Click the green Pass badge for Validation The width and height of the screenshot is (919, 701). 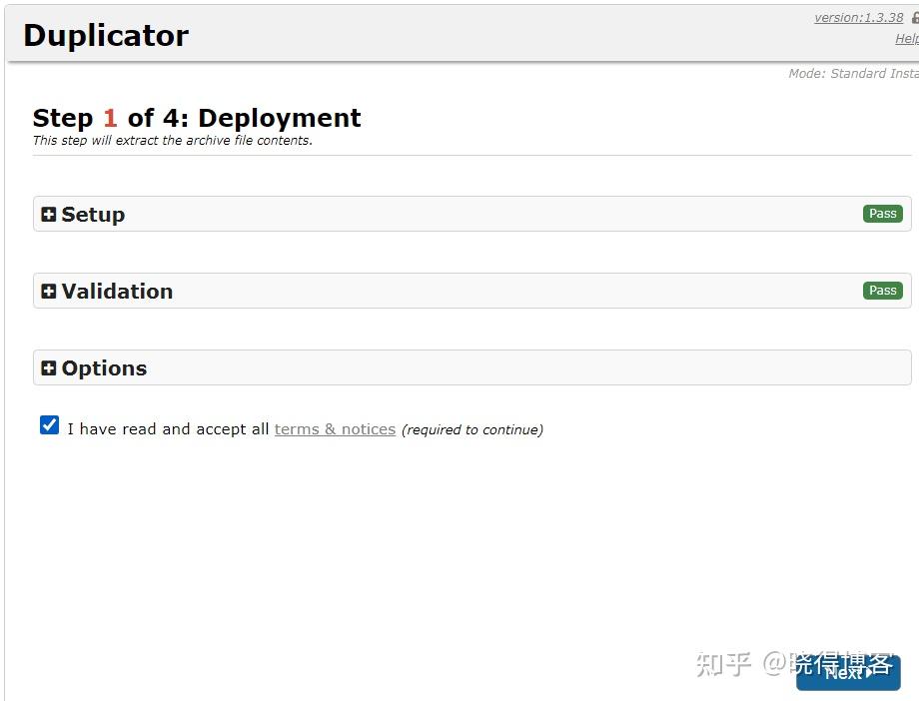[x=883, y=291]
